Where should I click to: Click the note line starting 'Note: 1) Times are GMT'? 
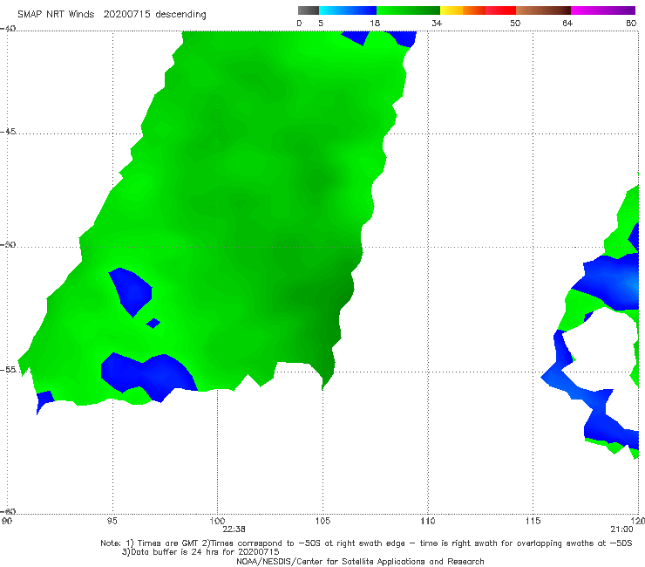[366, 543]
